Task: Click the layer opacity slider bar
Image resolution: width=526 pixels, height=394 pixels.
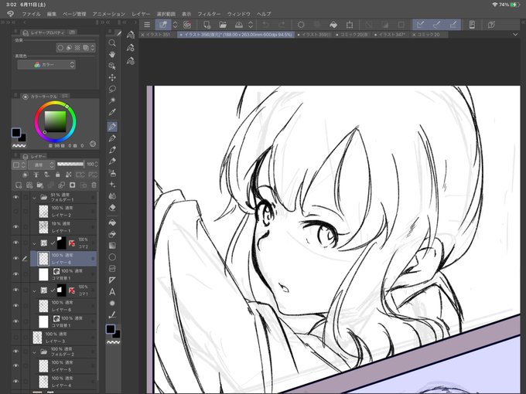Action: coord(70,164)
